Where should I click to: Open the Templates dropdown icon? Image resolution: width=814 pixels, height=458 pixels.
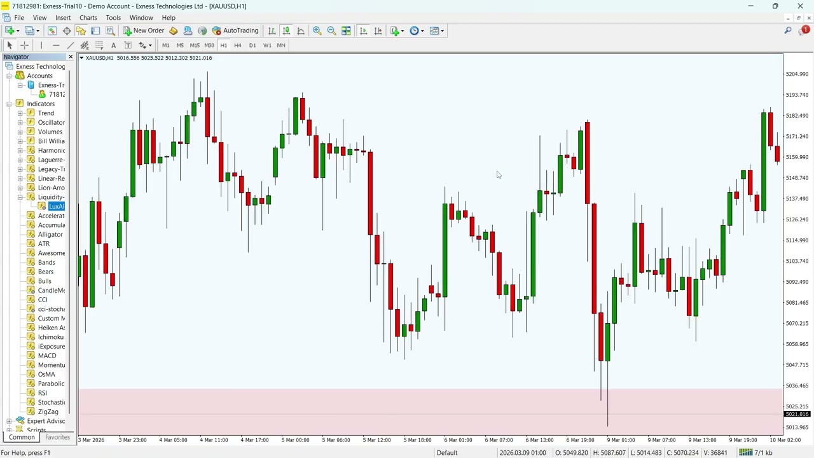437,31
